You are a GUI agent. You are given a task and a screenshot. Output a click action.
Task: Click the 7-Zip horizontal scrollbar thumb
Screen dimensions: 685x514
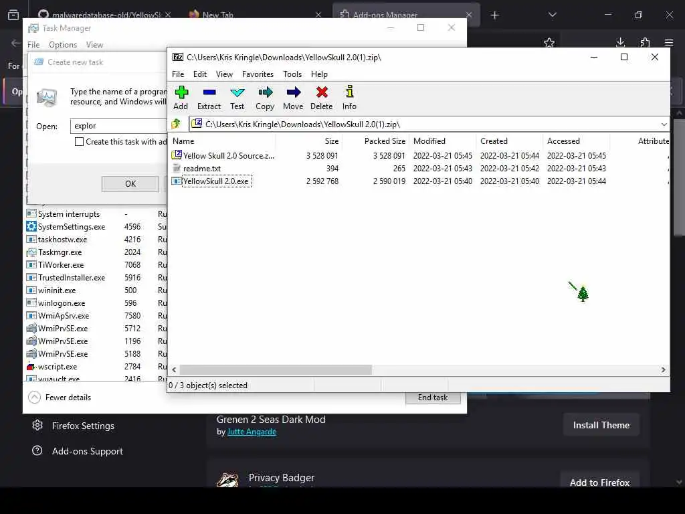coord(276,369)
